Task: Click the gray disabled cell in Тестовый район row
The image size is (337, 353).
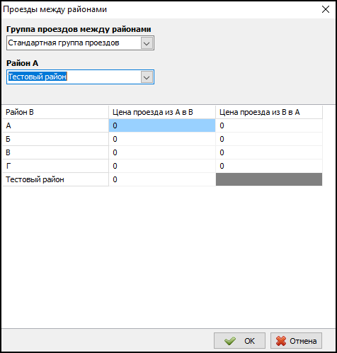Action: (x=269, y=179)
